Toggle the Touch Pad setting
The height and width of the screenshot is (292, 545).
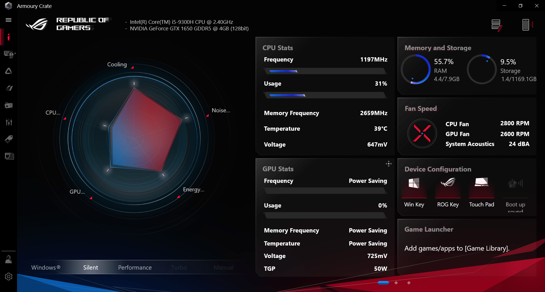481,193
